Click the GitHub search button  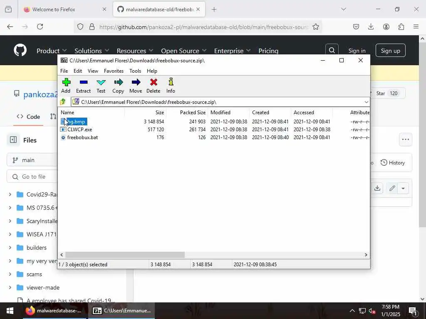click(x=332, y=50)
